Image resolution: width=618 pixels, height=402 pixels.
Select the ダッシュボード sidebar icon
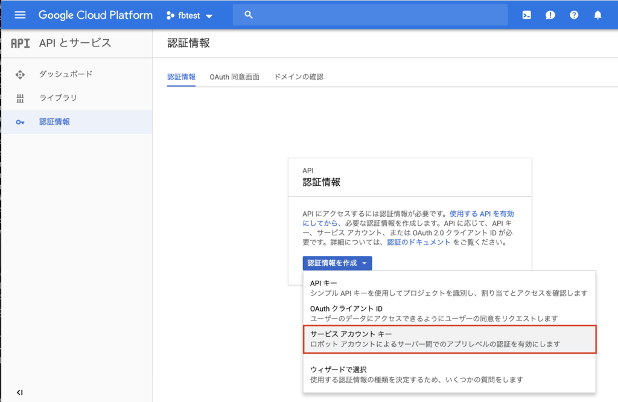[x=20, y=74]
